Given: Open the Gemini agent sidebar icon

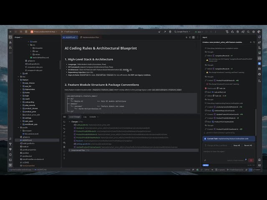Looking at the screenshot, I should pyautogui.click(x=259, y=63).
